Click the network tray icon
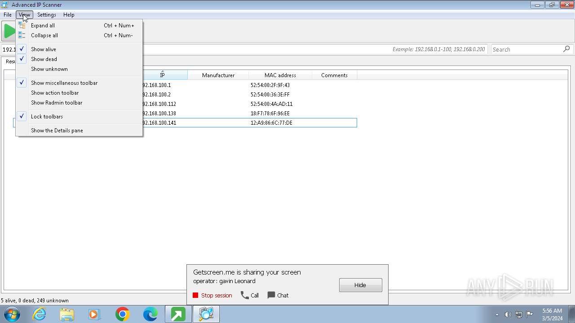 point(519,314)
